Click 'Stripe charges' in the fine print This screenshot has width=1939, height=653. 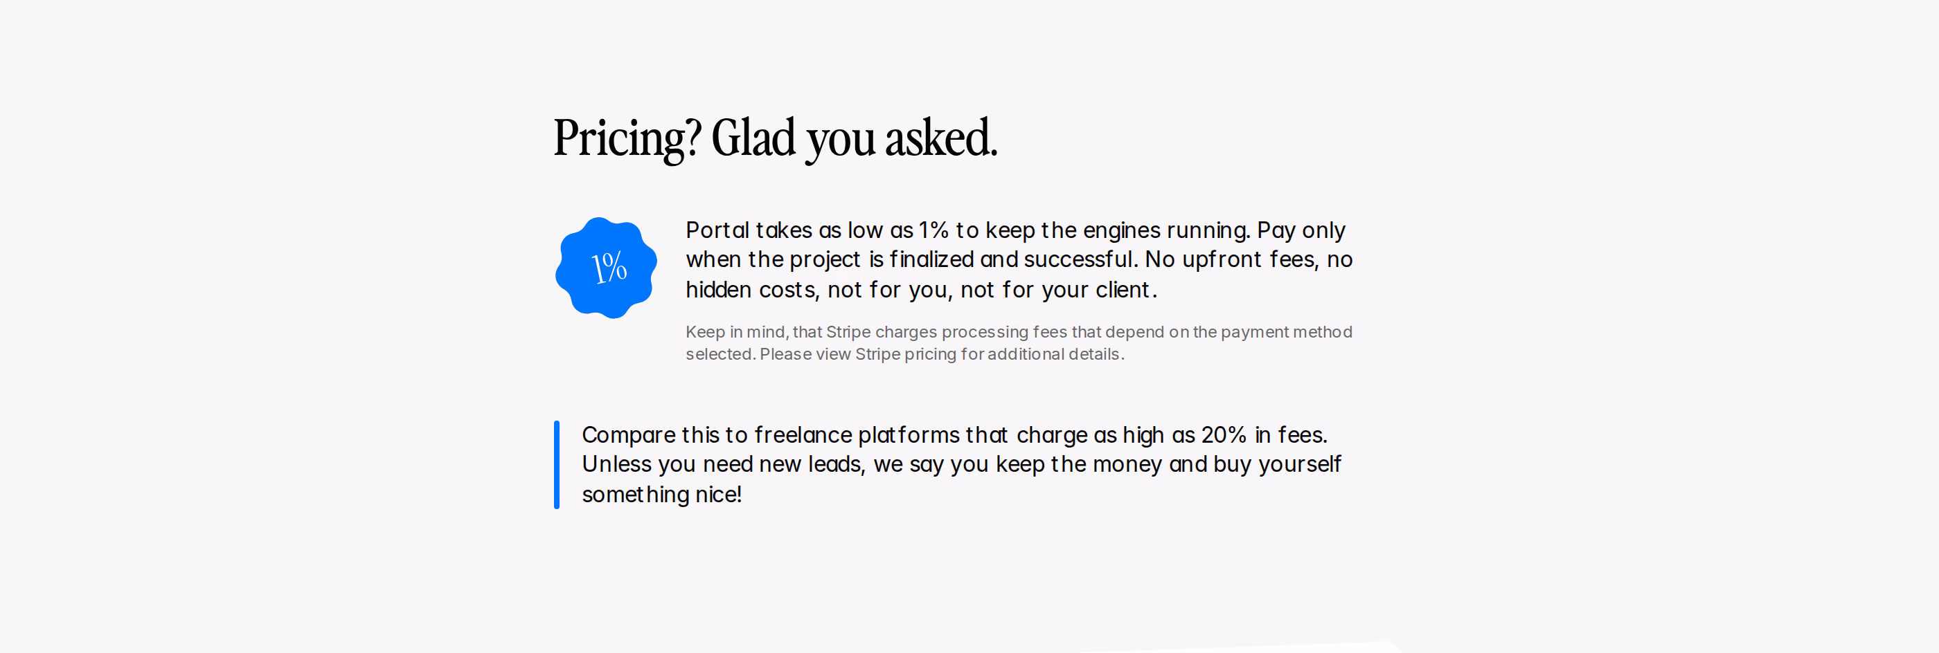(882, 333)
